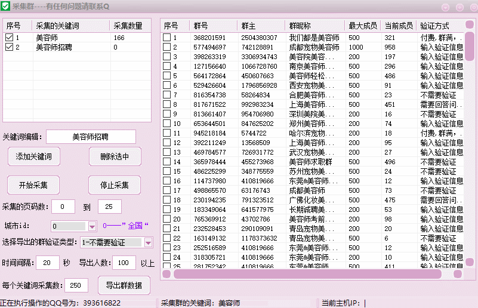Click the 导出人数 field showing 100
Viewport: 478px width, 308px height.
(124, 263)
